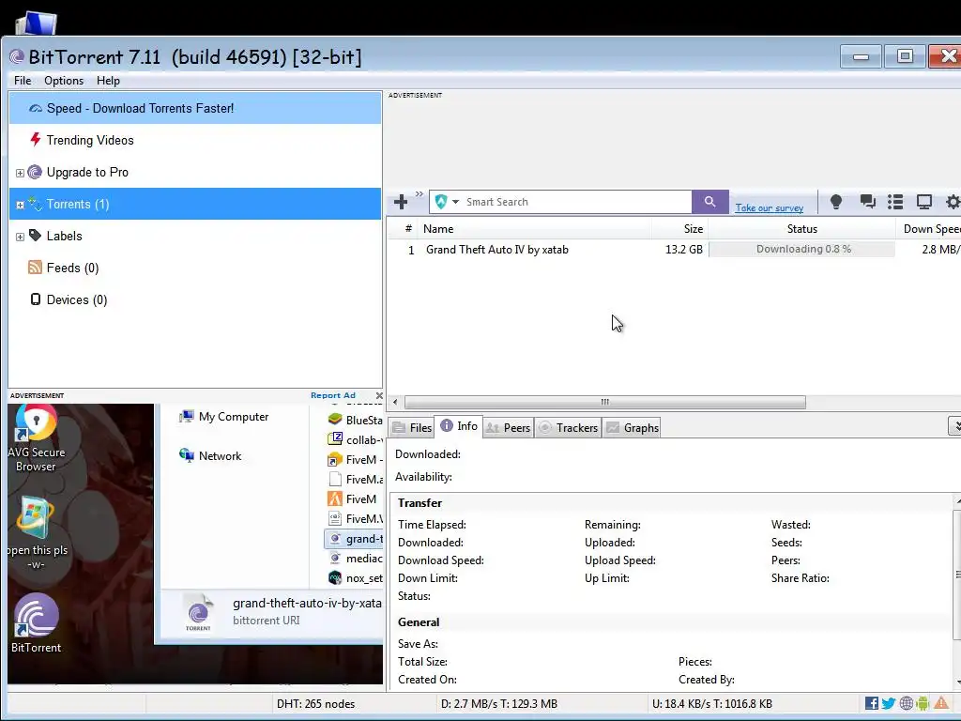961x721 pixels.
Task: Open the Help menu
Action: [108, 81]
